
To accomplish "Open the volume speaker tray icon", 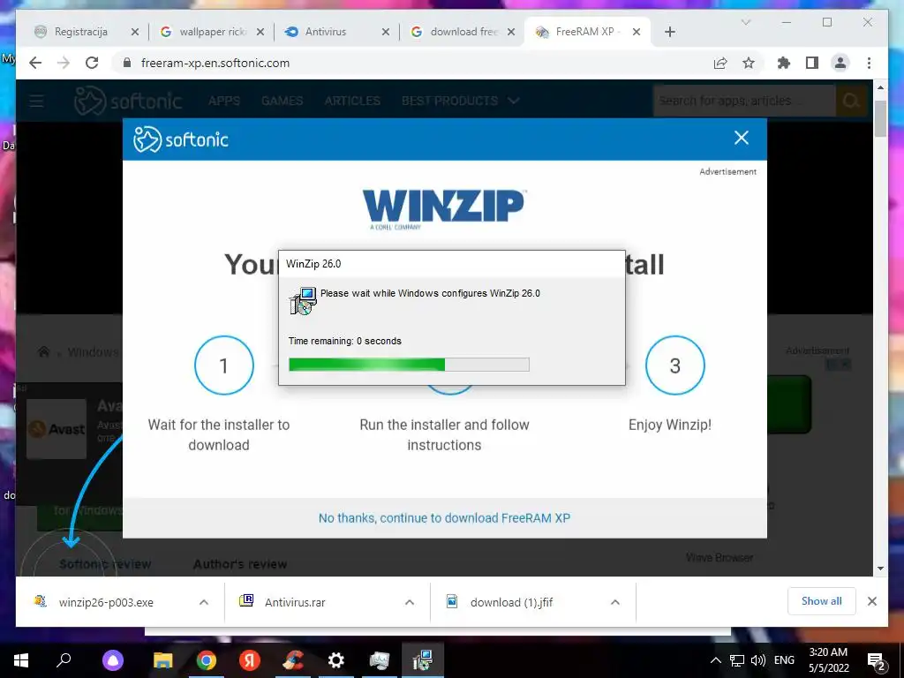I will tap(757, 660).
